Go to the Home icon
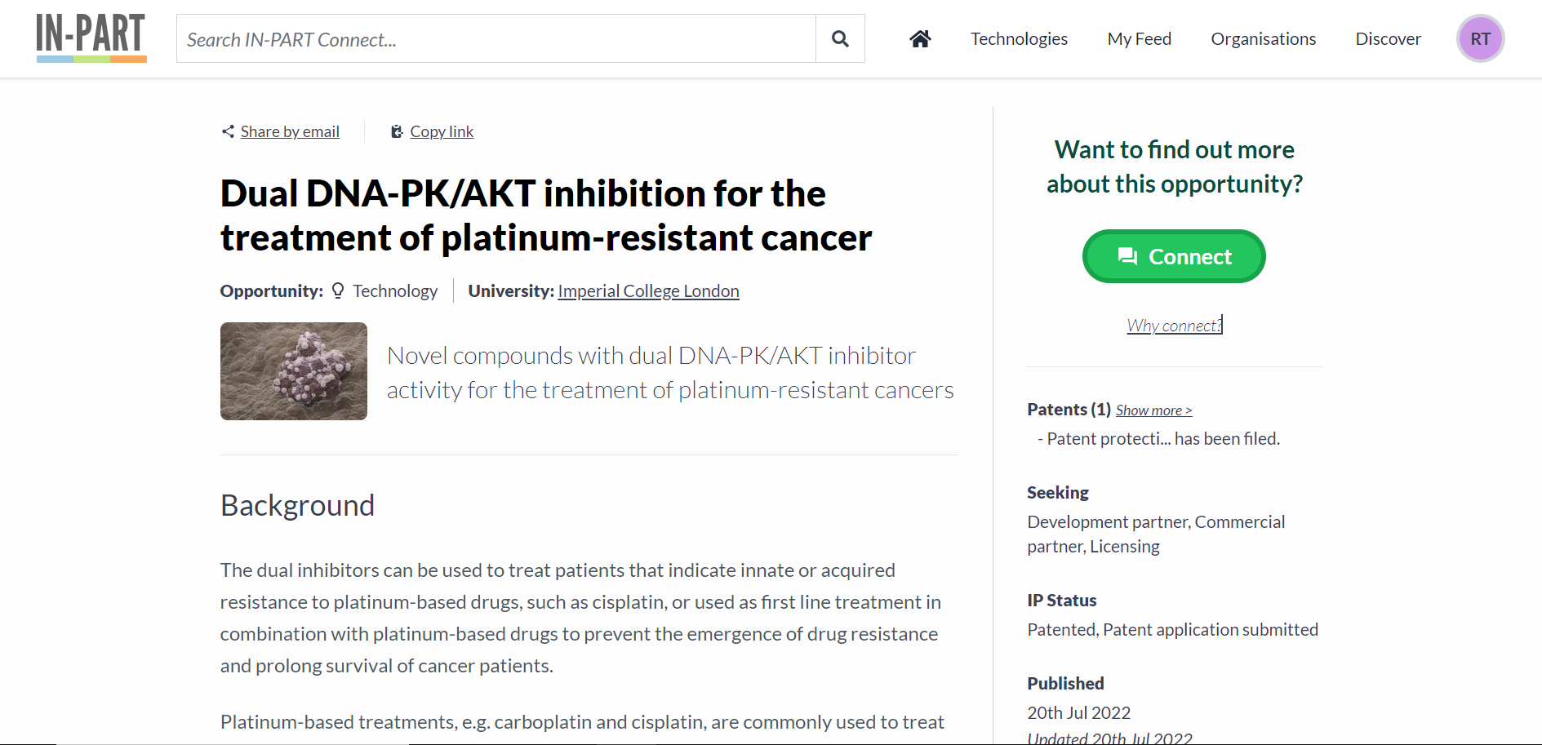Screen dimensions: 1542x745 [920, 38]
